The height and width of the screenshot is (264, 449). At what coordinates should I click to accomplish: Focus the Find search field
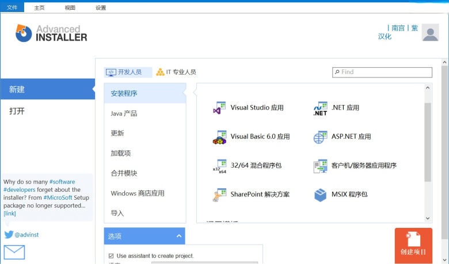382,72
